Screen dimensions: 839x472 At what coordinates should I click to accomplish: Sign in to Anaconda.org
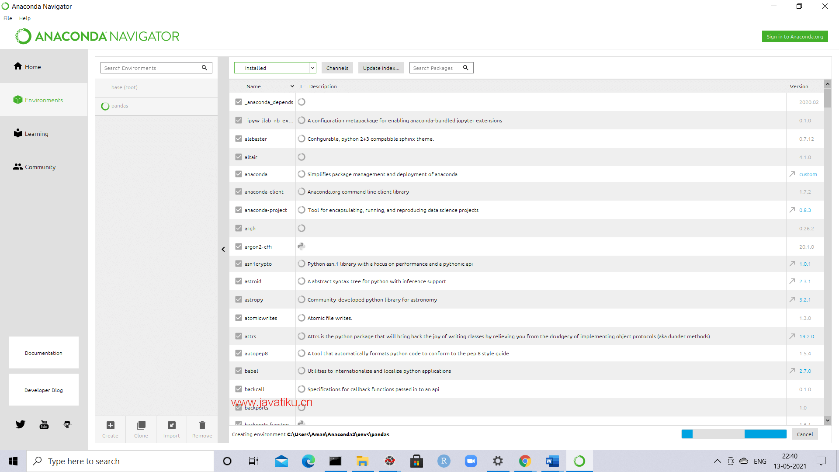(x=795, y=37)
